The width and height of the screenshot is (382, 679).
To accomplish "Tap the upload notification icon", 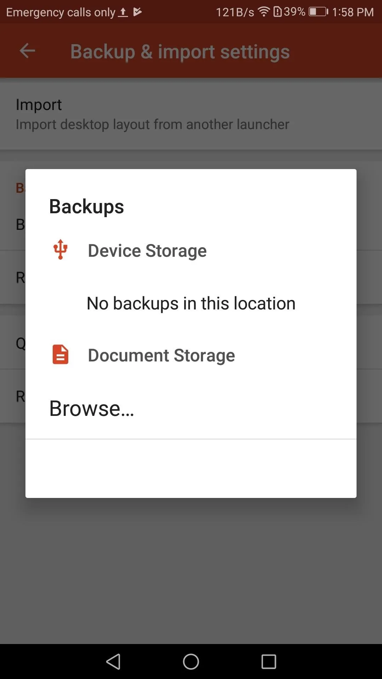I will tap(123, 12).
